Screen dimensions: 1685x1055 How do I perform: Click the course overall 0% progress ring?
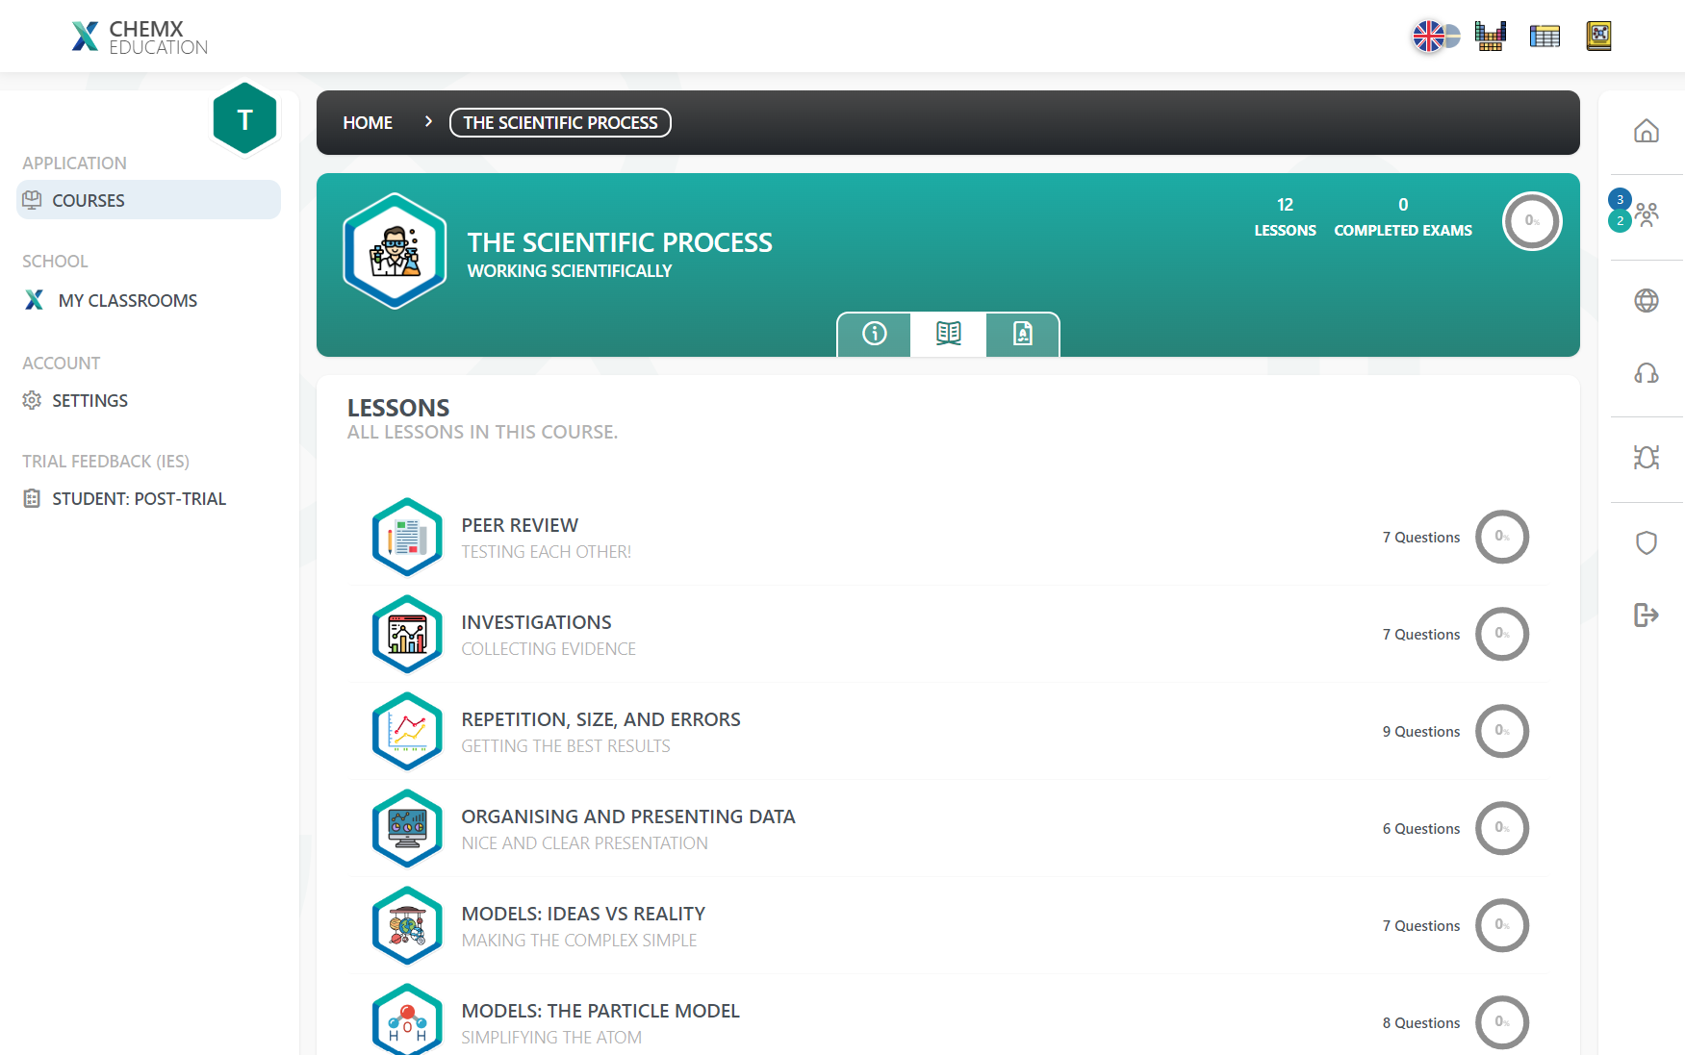point(1532,221)
